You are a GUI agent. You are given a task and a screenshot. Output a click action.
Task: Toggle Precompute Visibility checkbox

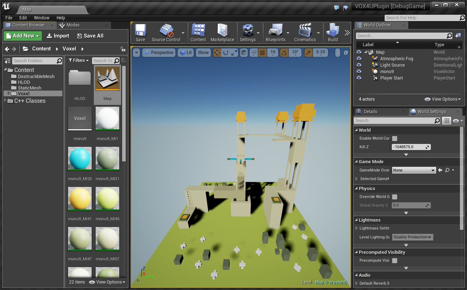click(395, 261)
